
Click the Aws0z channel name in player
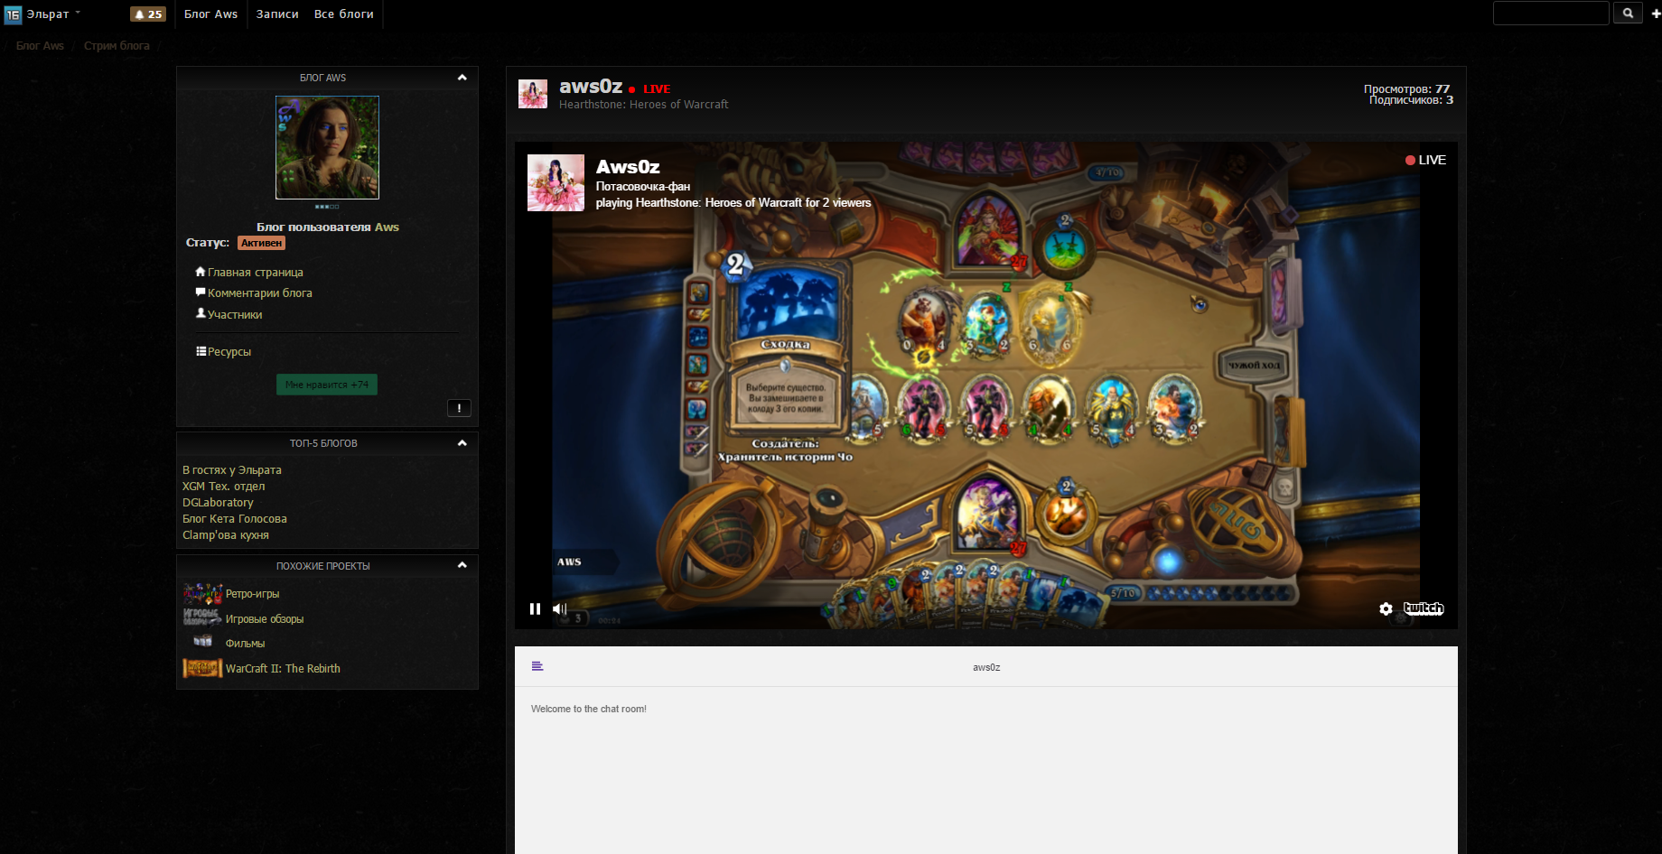coord(628,167)
